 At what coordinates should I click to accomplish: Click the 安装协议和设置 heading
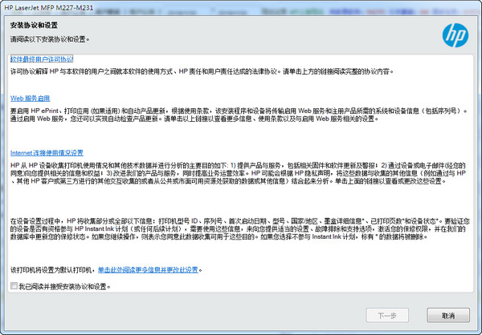pos(32,26)
